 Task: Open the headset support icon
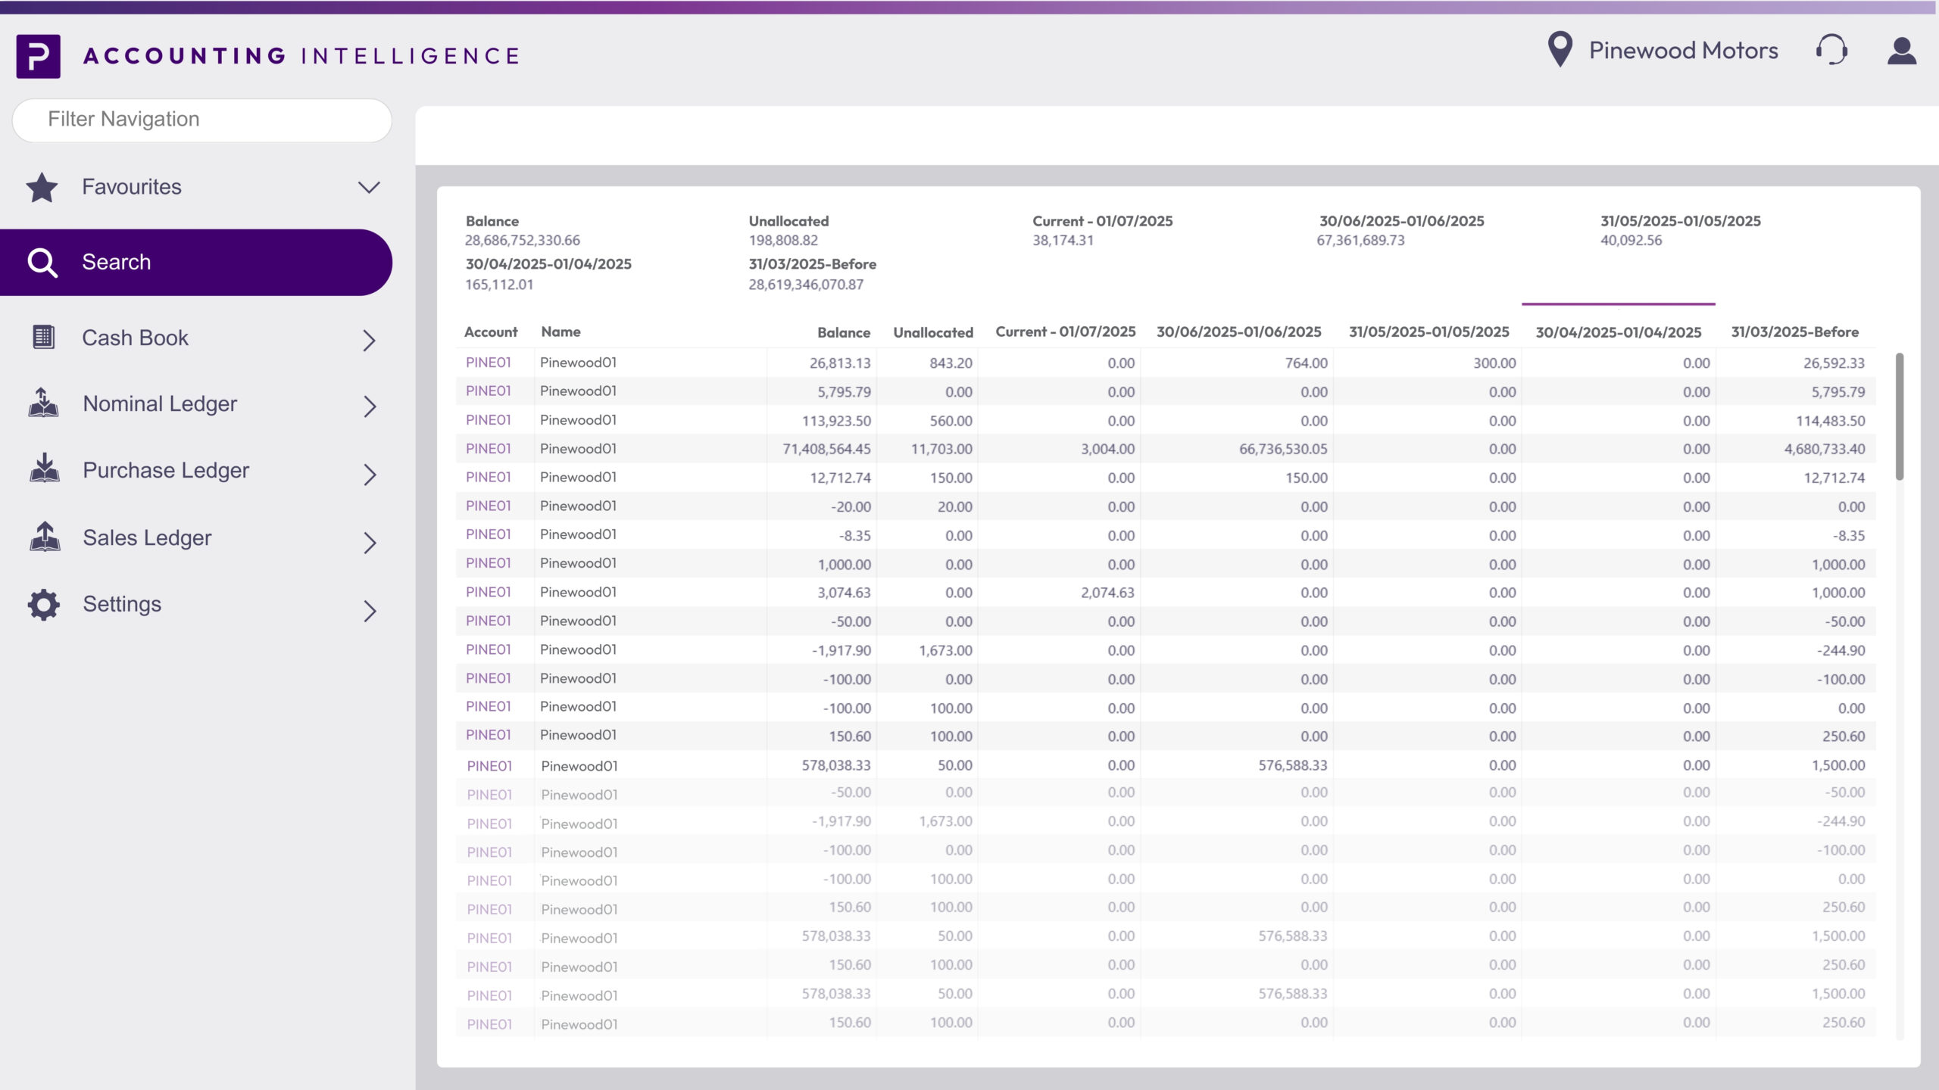[x=1833, y=50]
